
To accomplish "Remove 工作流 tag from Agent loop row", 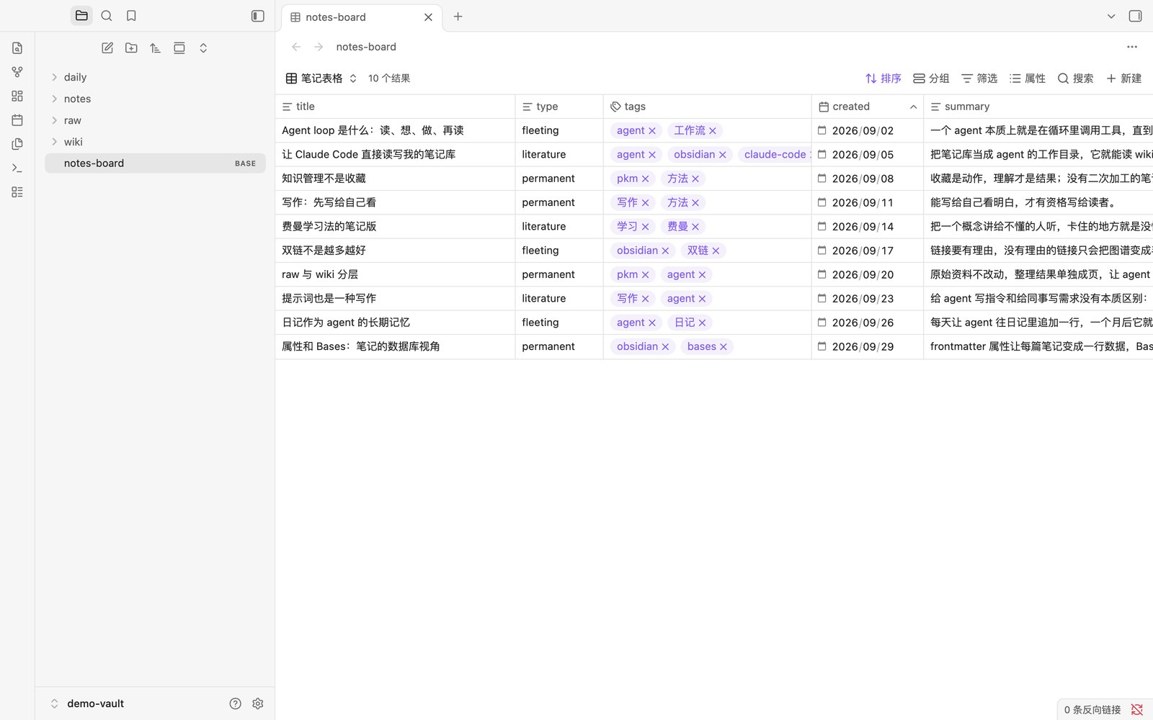I will pyautogui.click(x=713, y=131).
